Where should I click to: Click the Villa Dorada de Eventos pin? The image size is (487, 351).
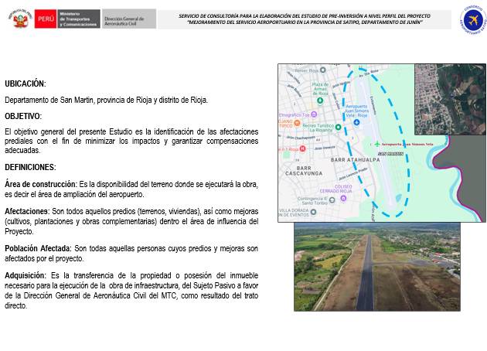coord(313,212)
